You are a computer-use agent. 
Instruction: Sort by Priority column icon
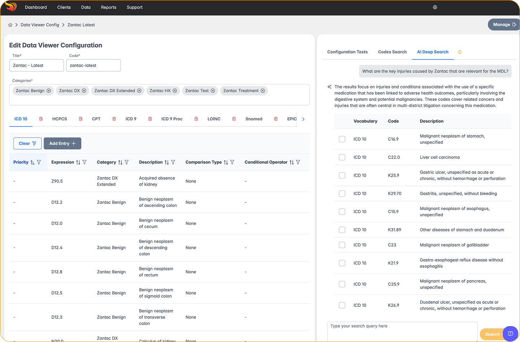(32, 163)
